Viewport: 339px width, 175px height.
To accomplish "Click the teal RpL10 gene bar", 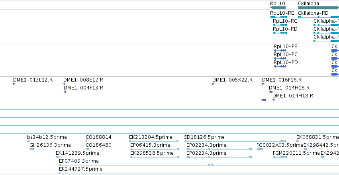I will click(x=278, y=8).
